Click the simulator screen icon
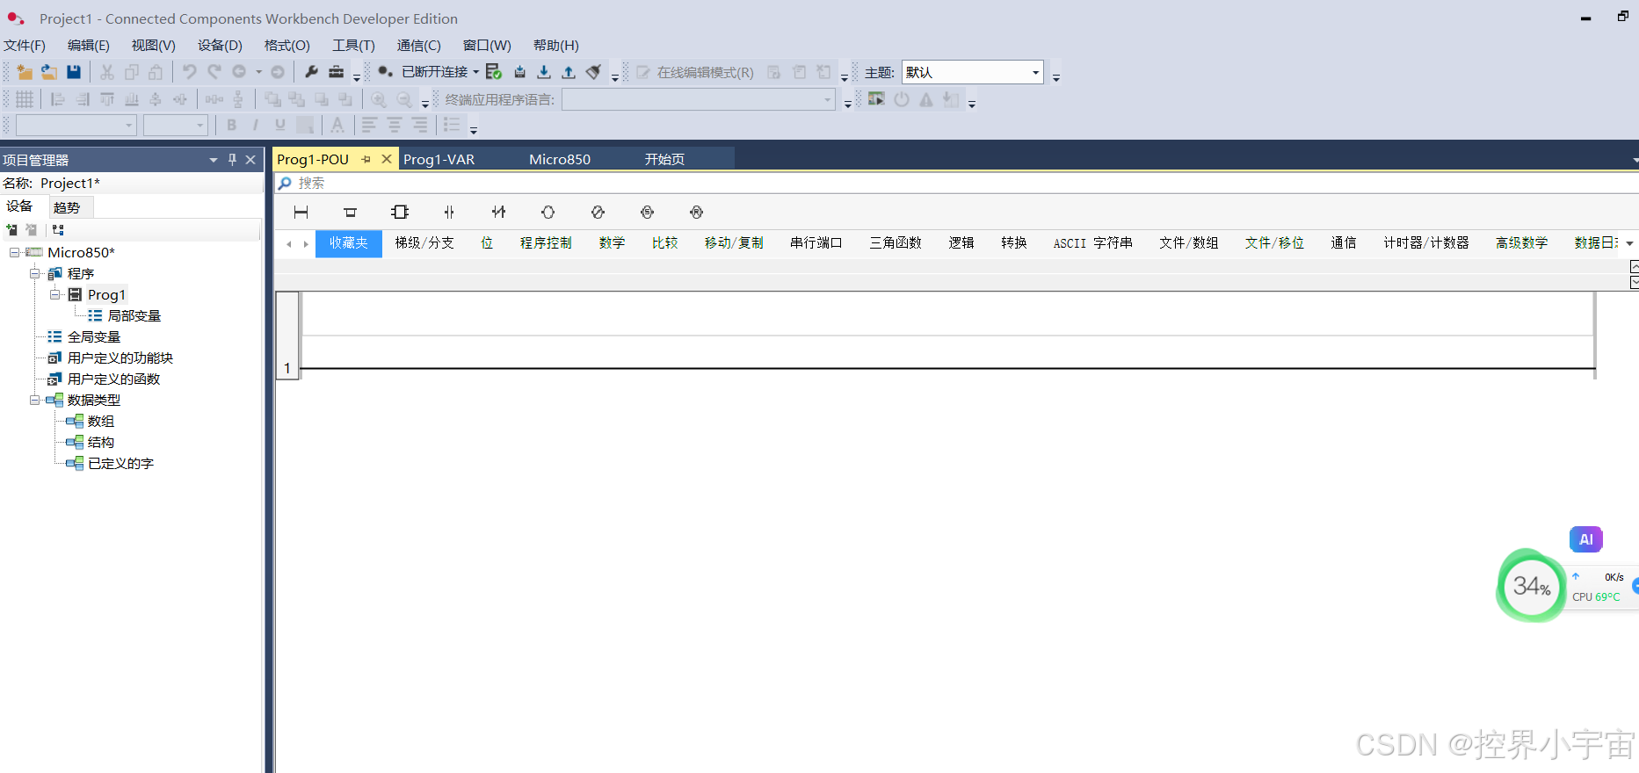The image size is (1639, 773). [x=876, y=99]
